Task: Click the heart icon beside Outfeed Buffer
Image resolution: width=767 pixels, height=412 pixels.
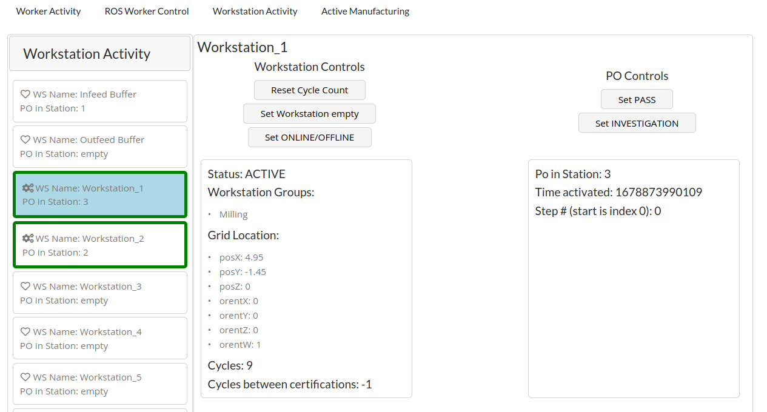Action: tap(25, 140)
